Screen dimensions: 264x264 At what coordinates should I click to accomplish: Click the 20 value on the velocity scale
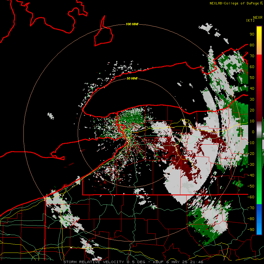(x=252, y=110)
